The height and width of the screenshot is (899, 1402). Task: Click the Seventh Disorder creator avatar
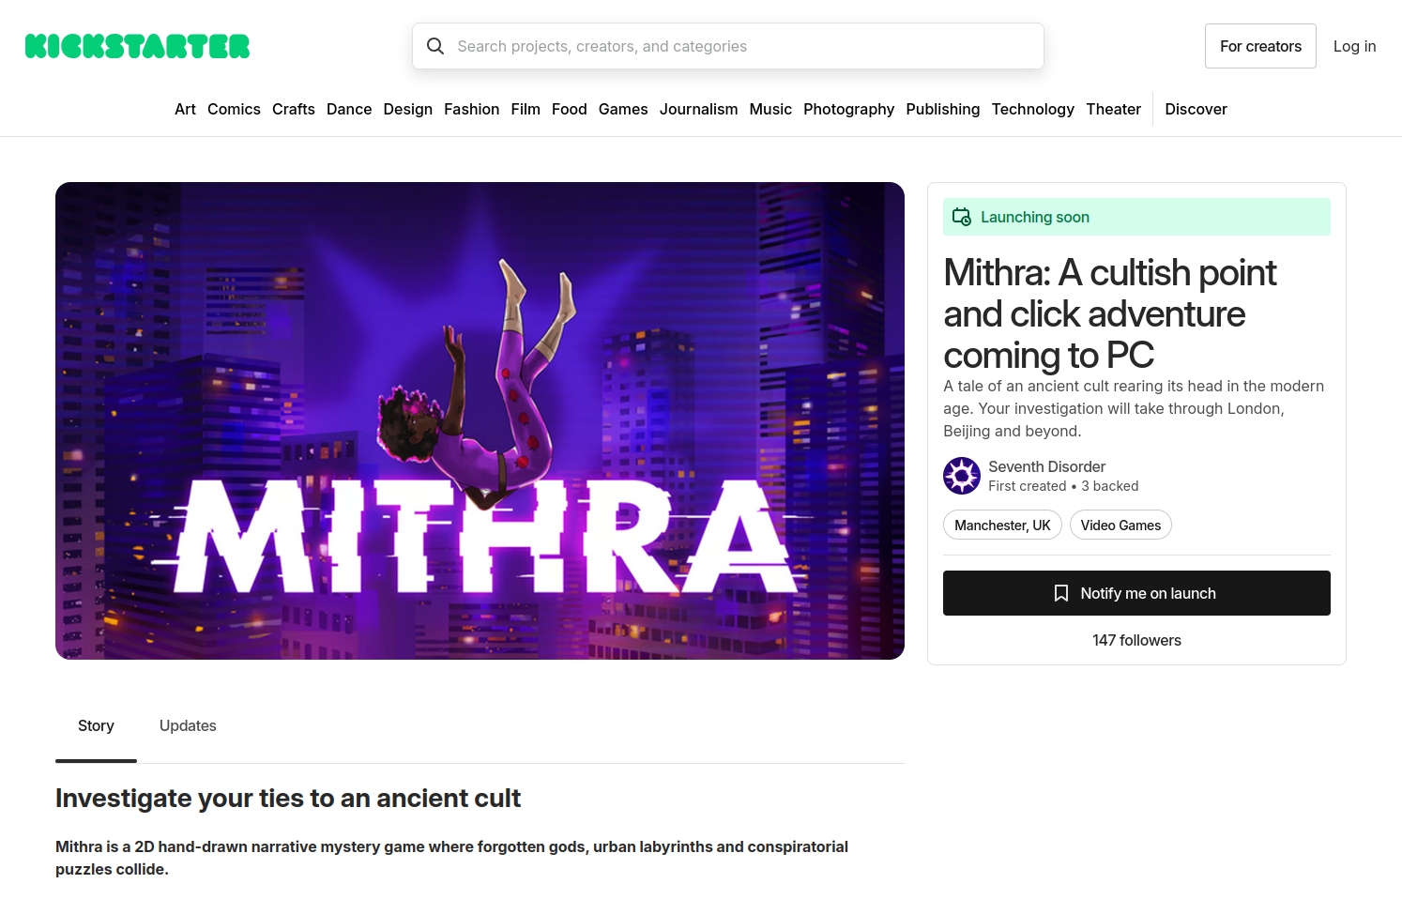point(962,476)
